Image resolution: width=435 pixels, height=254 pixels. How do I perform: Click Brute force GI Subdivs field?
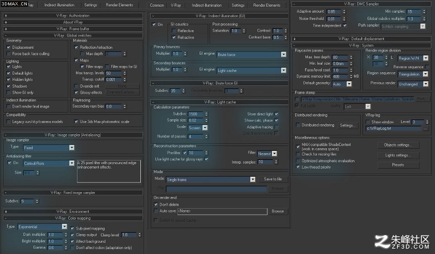point(175,90)
